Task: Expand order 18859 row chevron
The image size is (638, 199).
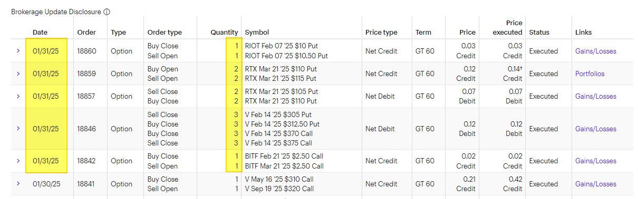Action: (18, 74)
